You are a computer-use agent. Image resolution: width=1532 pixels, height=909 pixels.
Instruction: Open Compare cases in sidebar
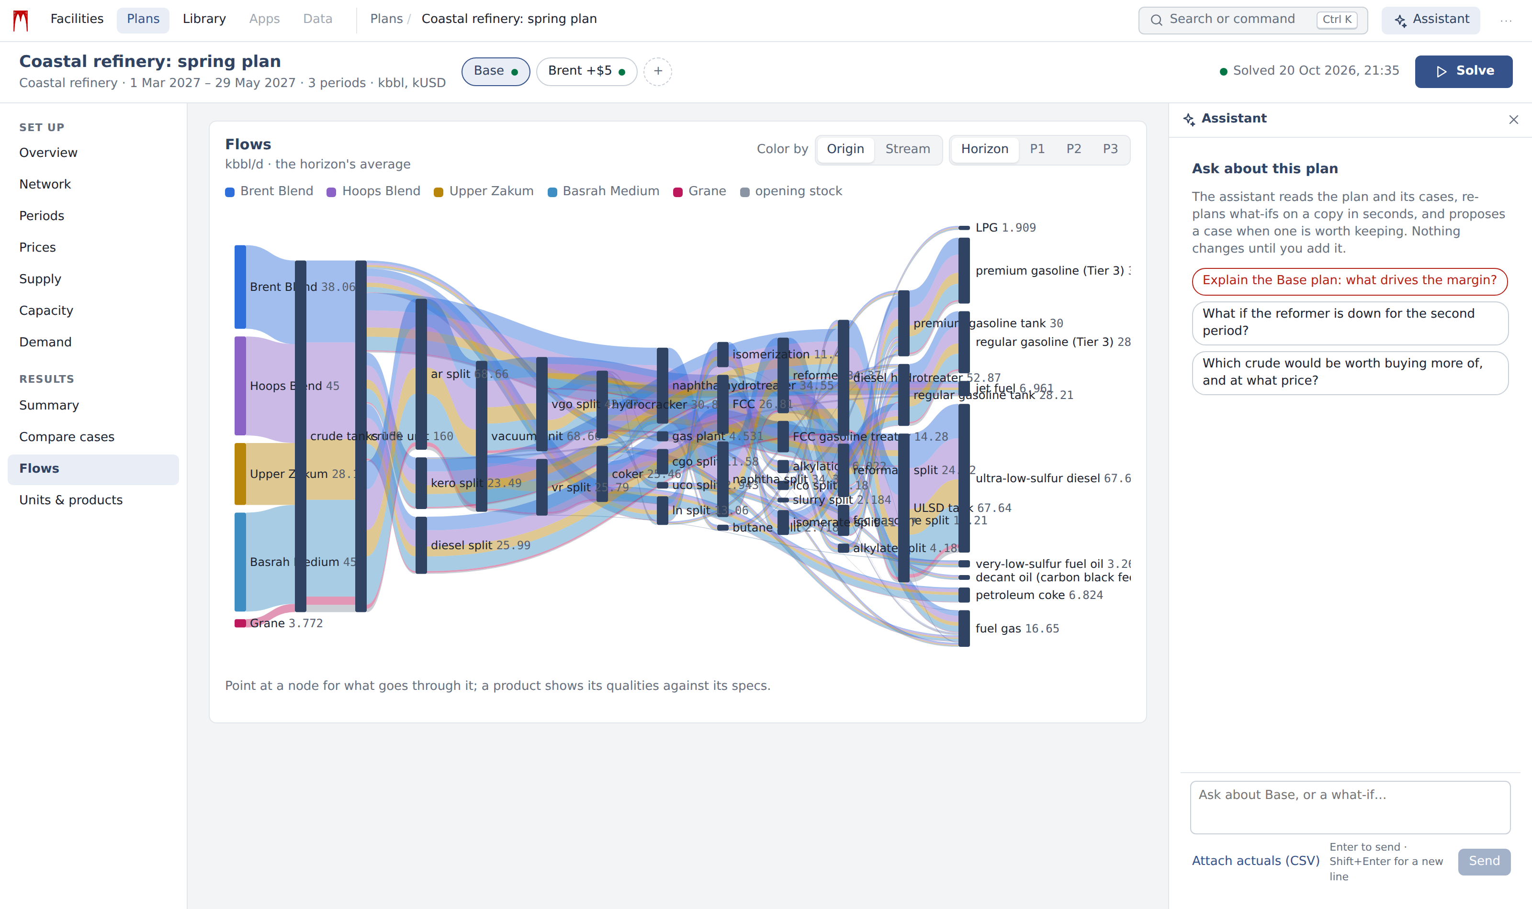[67, 437]
